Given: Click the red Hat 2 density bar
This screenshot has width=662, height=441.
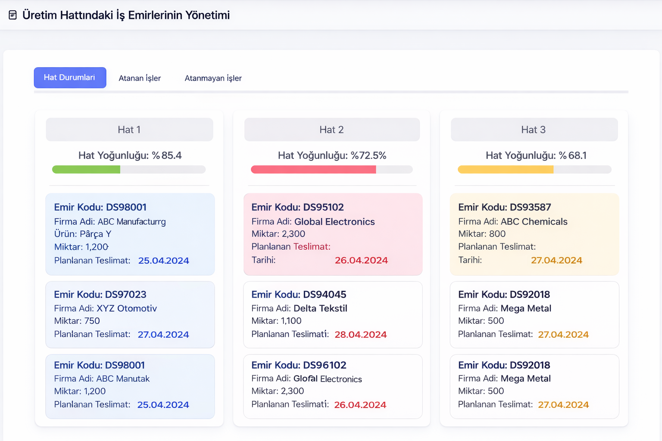Looking at the screenshot, I should pos(313,170).
